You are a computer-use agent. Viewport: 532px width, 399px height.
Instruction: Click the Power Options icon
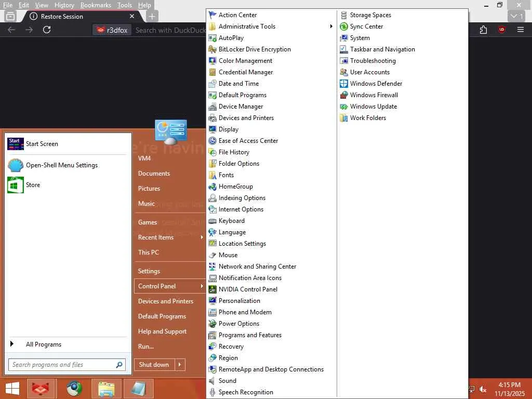click(x=212, y=324)
